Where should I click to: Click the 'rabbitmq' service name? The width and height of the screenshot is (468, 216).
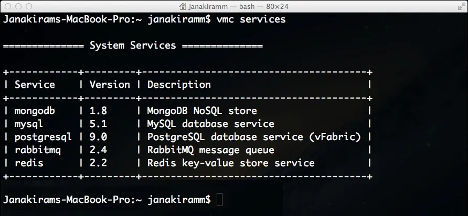38,150
